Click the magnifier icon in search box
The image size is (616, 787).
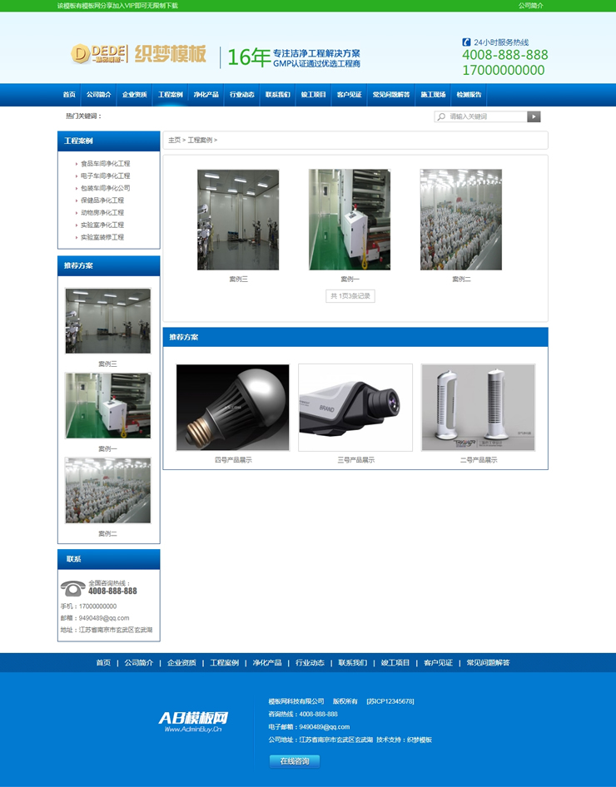point(441,117)
